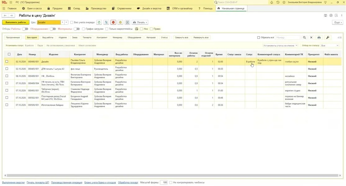Click the 'Выполнить работы' button
This screenshot has height=186, width=346.
tap(16, 22)
